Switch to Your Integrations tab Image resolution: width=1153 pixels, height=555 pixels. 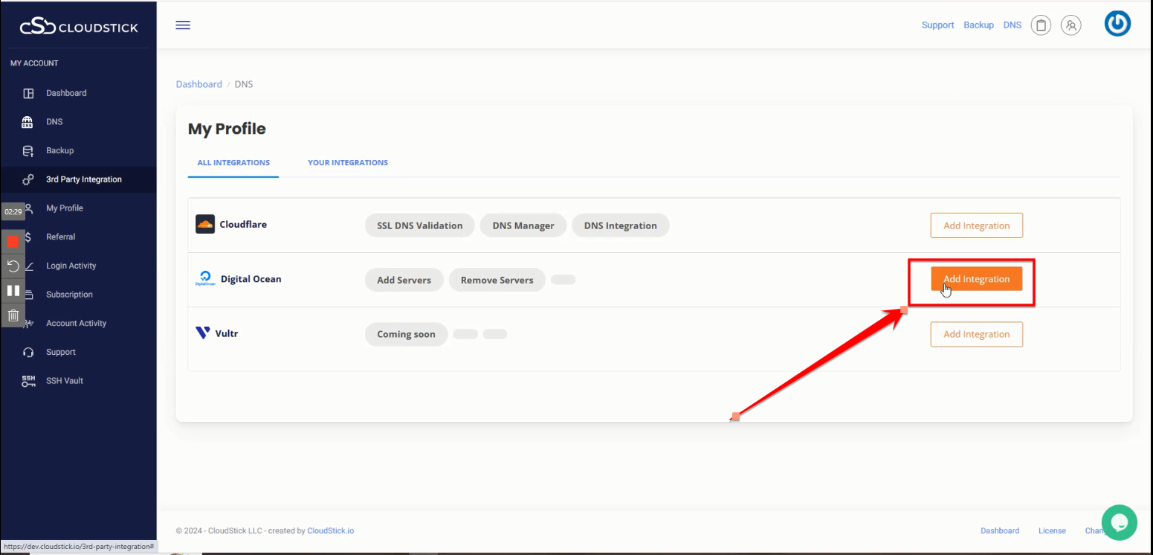[x=347, y=163]
